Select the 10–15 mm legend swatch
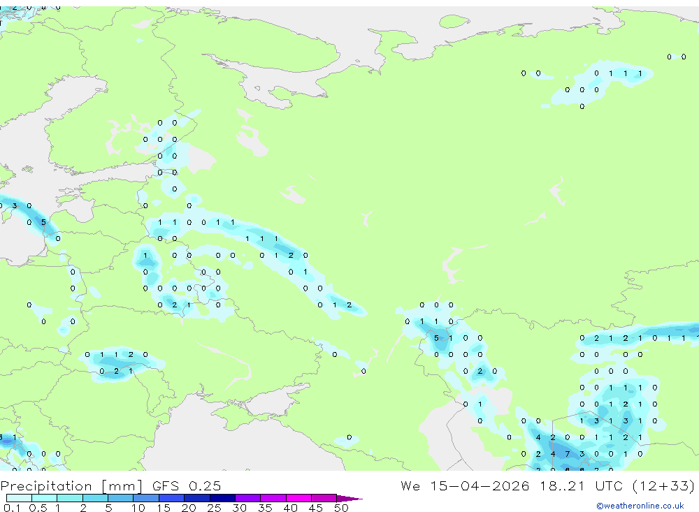 146,498
